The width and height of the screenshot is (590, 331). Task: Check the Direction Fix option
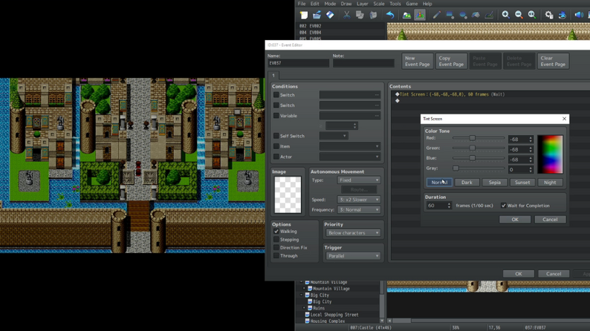[x=276, y=248]
